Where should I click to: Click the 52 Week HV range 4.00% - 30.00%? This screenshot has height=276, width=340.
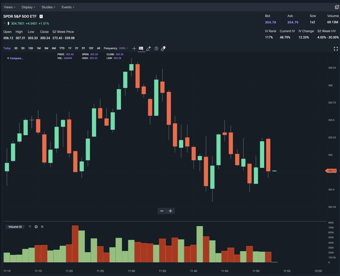[328, 37]
